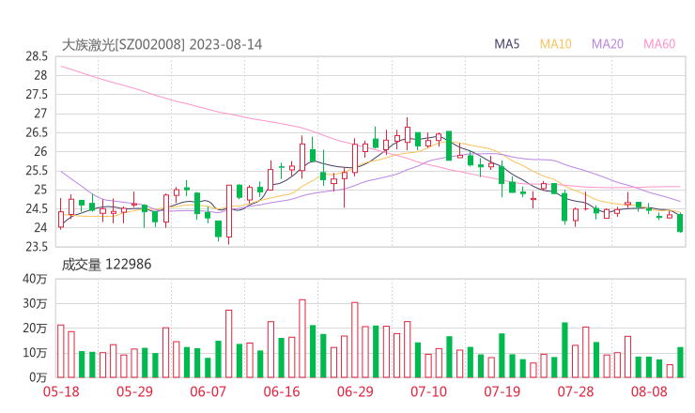Click the MA5 legend label
This screenshot has height=413, width=695.
coord(506,44)
